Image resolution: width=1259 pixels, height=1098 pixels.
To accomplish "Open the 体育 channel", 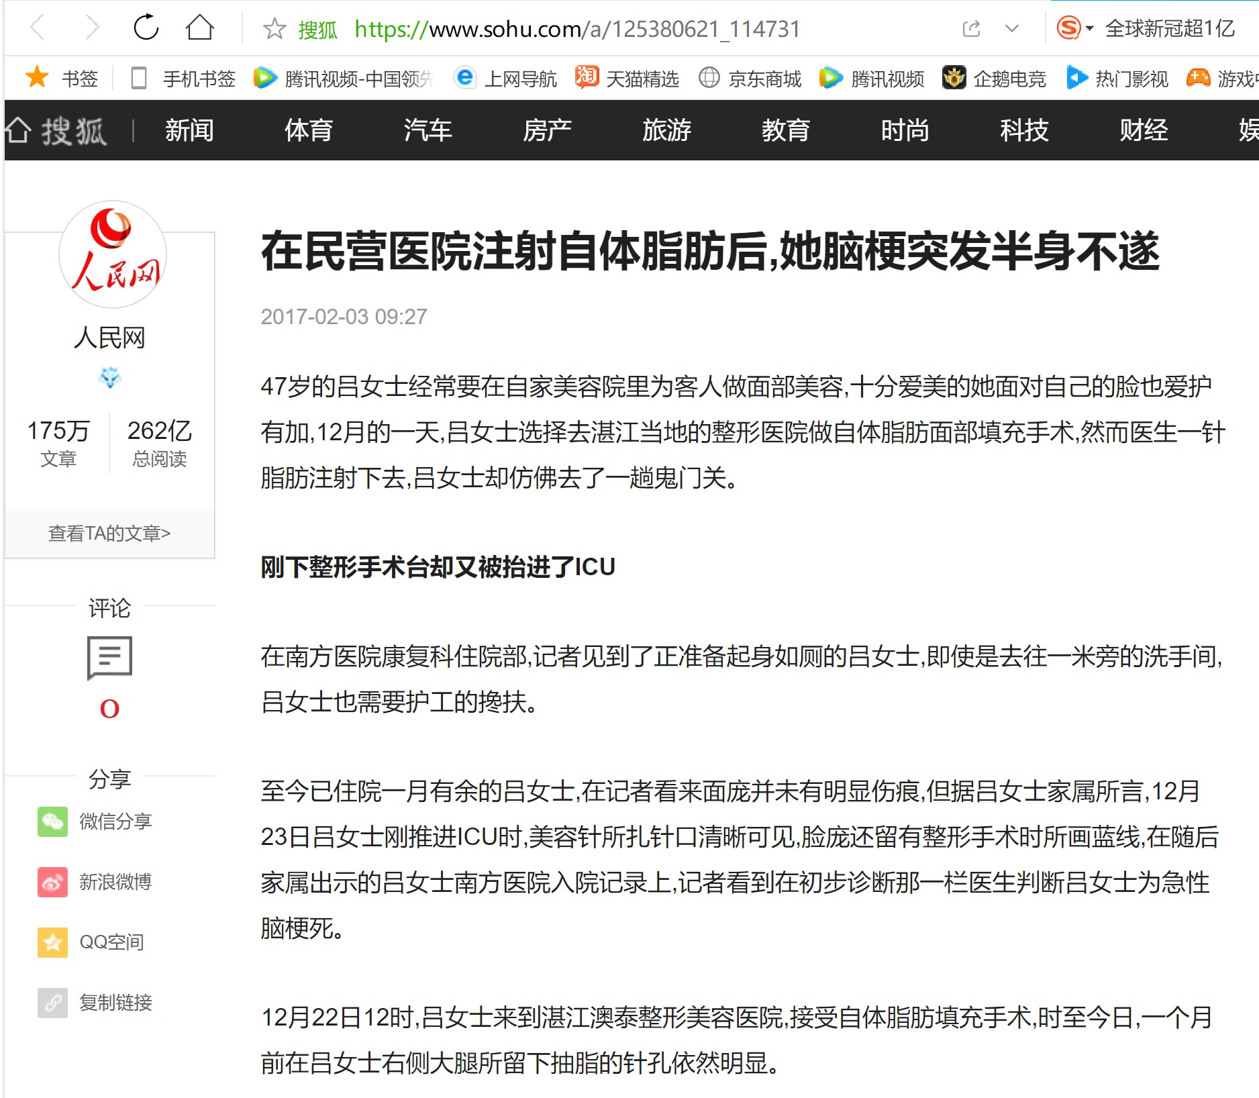I will [309, 130].
